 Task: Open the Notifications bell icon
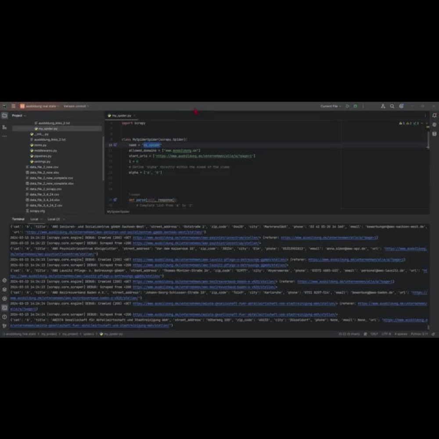pyautogui.click(x=434, y=115)
